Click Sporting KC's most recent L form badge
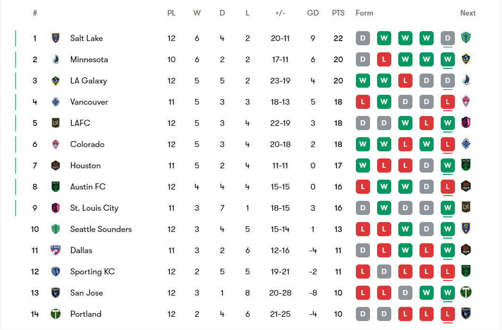Image resolution: width=502 pixels, height=330 pixels. click(x=447, y=272)
